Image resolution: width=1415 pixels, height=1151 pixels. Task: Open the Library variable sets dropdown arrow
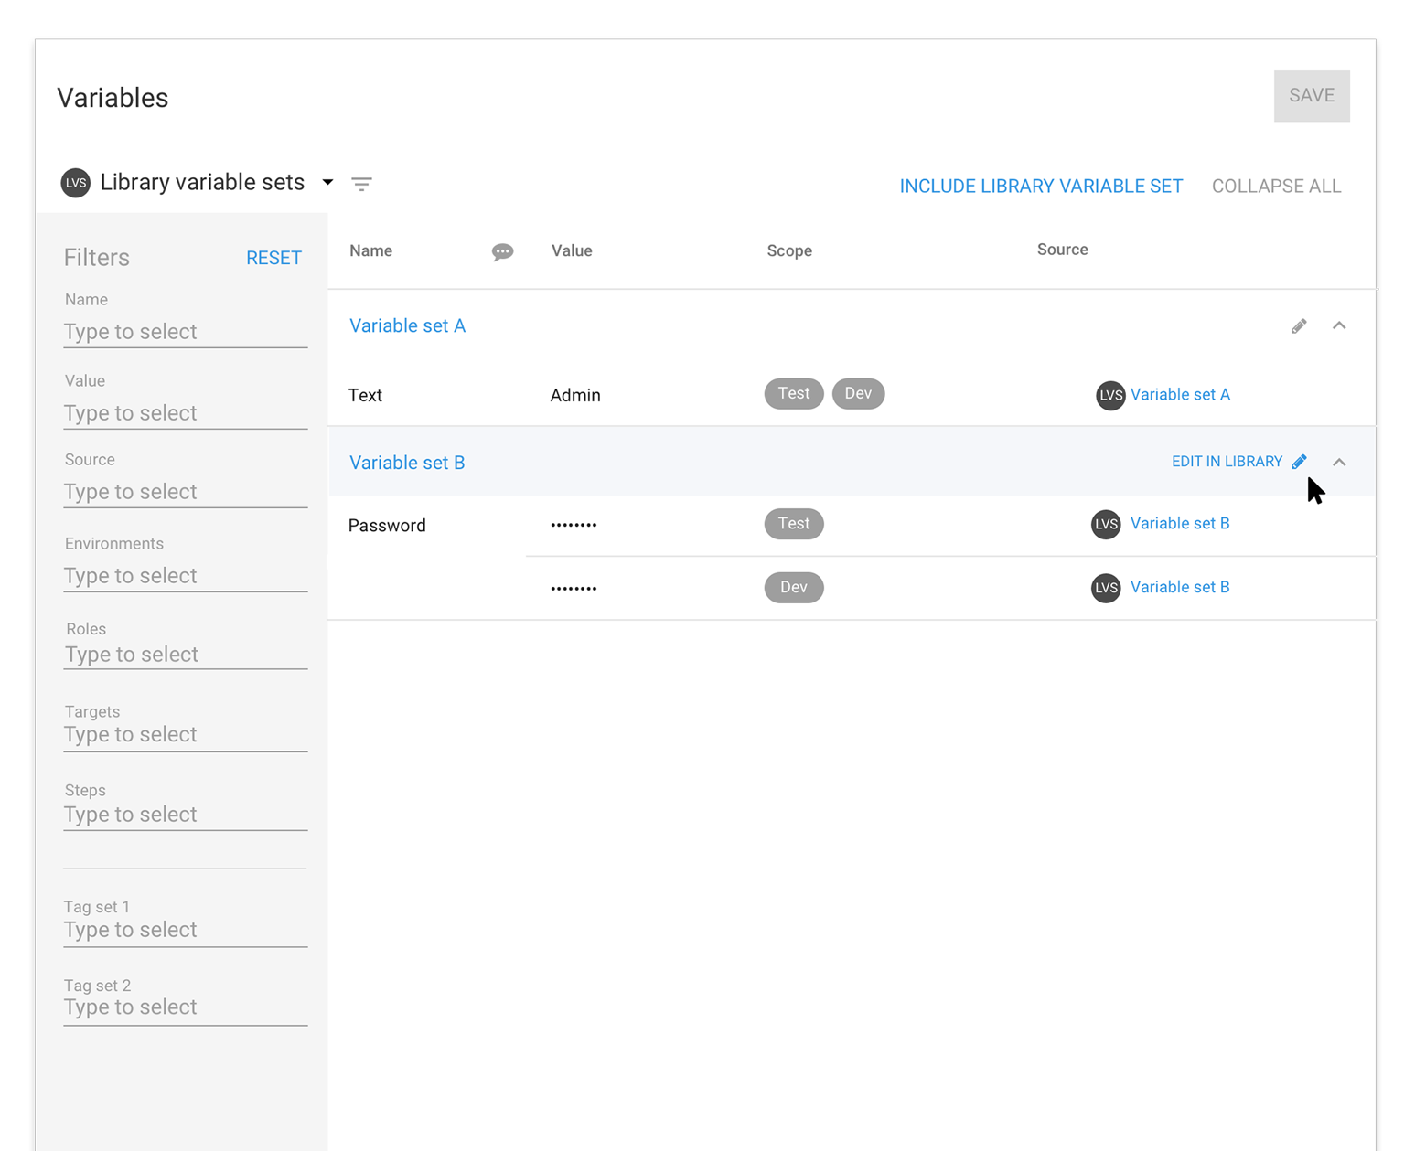327,183
